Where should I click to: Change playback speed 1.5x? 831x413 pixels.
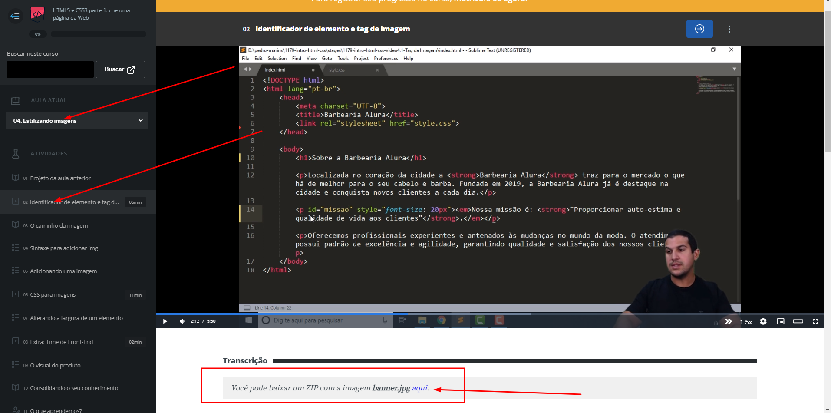click(746, 322)
